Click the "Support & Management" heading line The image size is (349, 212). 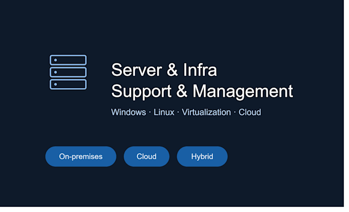(202, 92)
